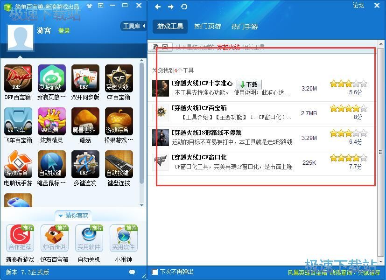Open the recommended 自动关机 icon

point(89,238)
